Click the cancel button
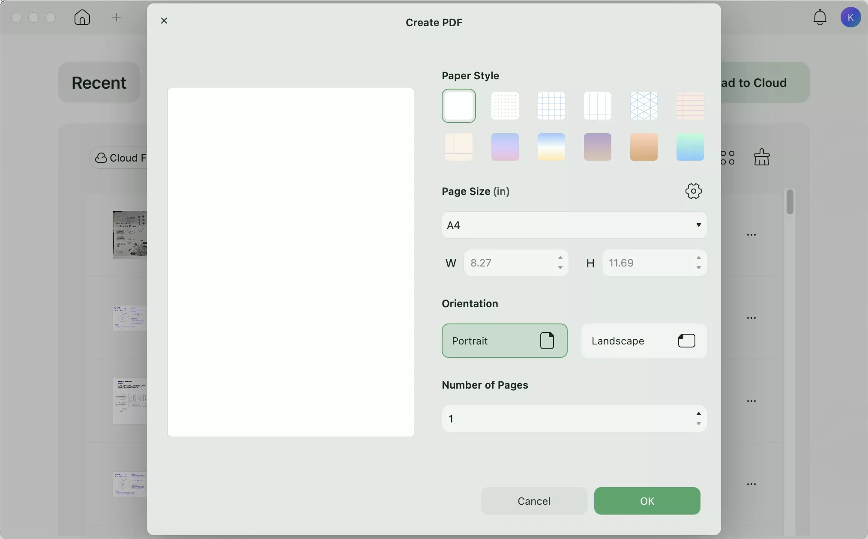 pyautogui.click(x=534, y=500)
